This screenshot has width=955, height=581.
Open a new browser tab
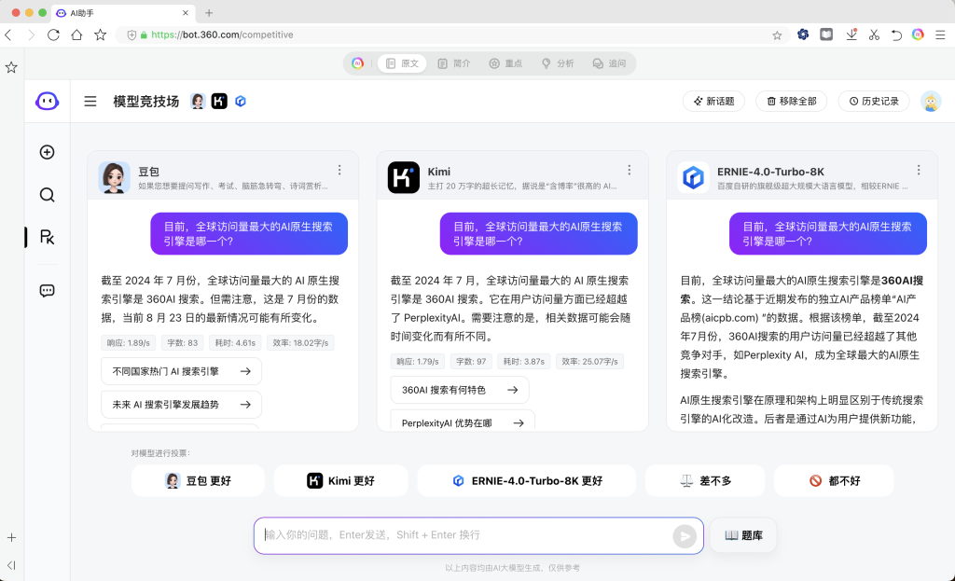tap(209, 13)
